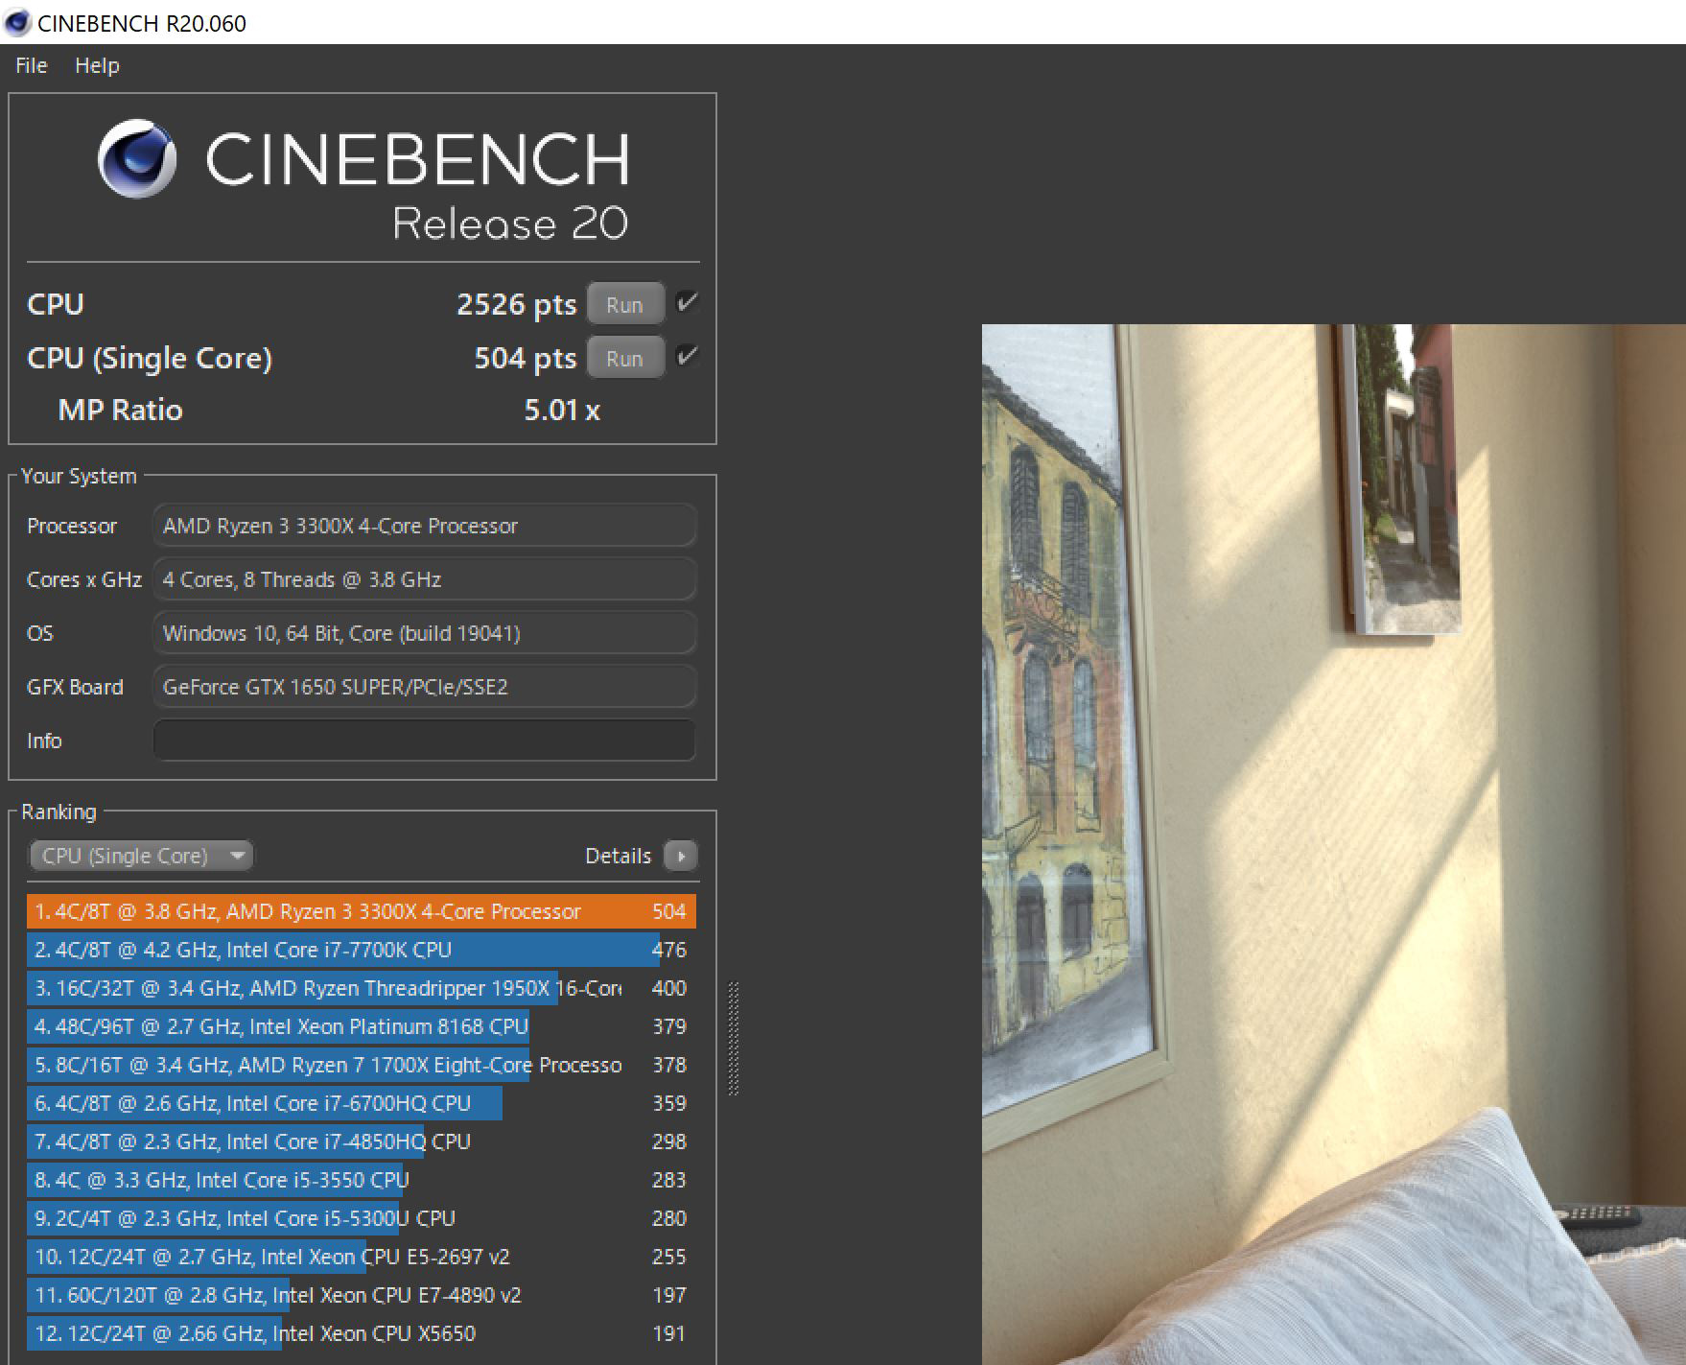Click the Cinebench app icon in title bar
Screen dimensions: 1686x1365
(x=17, y=22)
